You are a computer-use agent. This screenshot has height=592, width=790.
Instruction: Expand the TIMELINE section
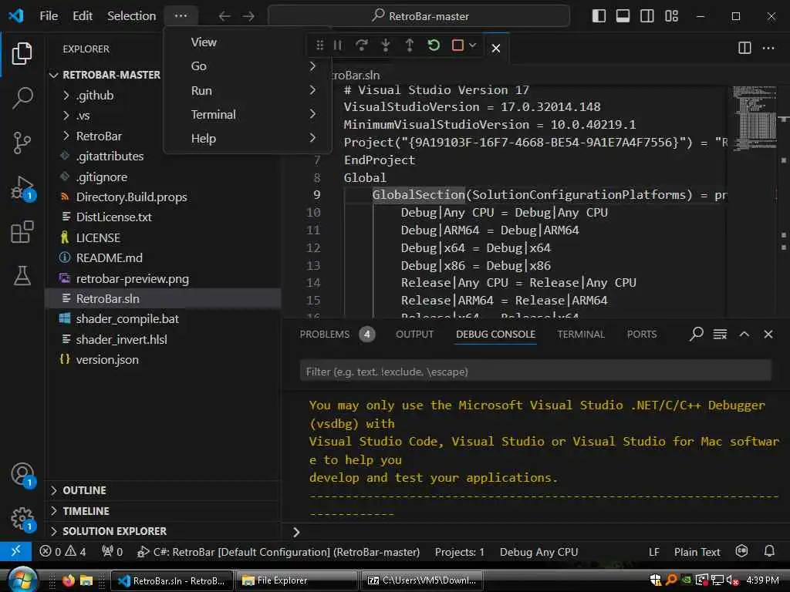click(163, 511)
